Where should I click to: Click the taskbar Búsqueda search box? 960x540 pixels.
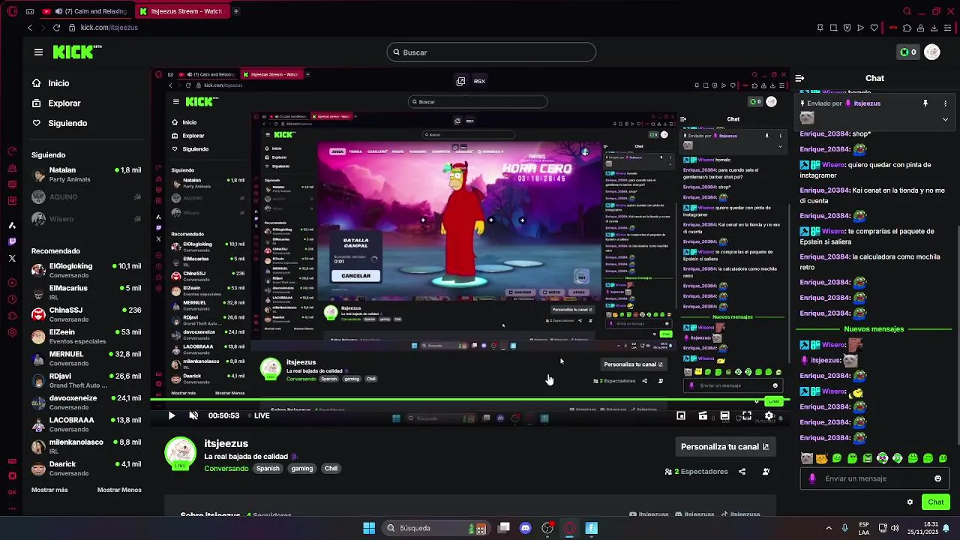click(436, 528)
